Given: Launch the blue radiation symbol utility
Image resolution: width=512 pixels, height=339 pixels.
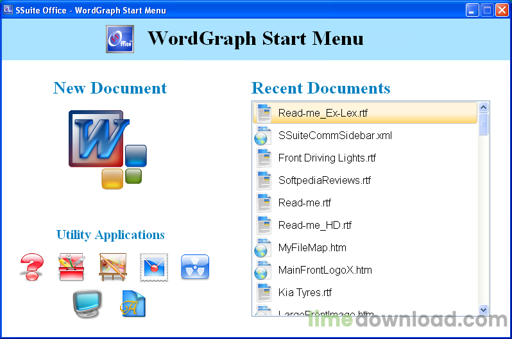Looking at the screenshot, I should click(x=195, y=267).
